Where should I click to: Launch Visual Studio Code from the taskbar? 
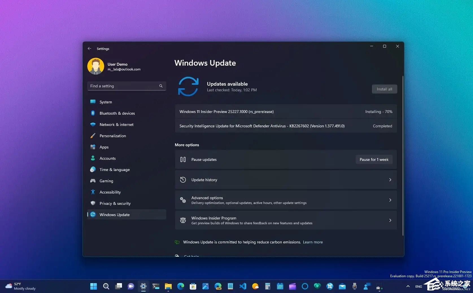(243, 286)
